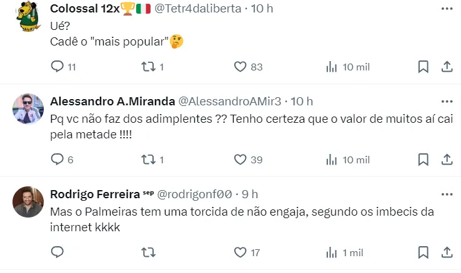Click Colossal 12x's avatar image
The image size is (461, 273).
pos(28,16)
